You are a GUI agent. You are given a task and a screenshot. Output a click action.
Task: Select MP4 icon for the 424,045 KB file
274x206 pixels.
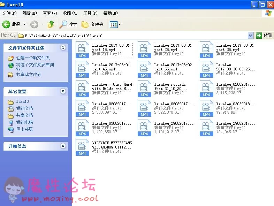[206, 128]
